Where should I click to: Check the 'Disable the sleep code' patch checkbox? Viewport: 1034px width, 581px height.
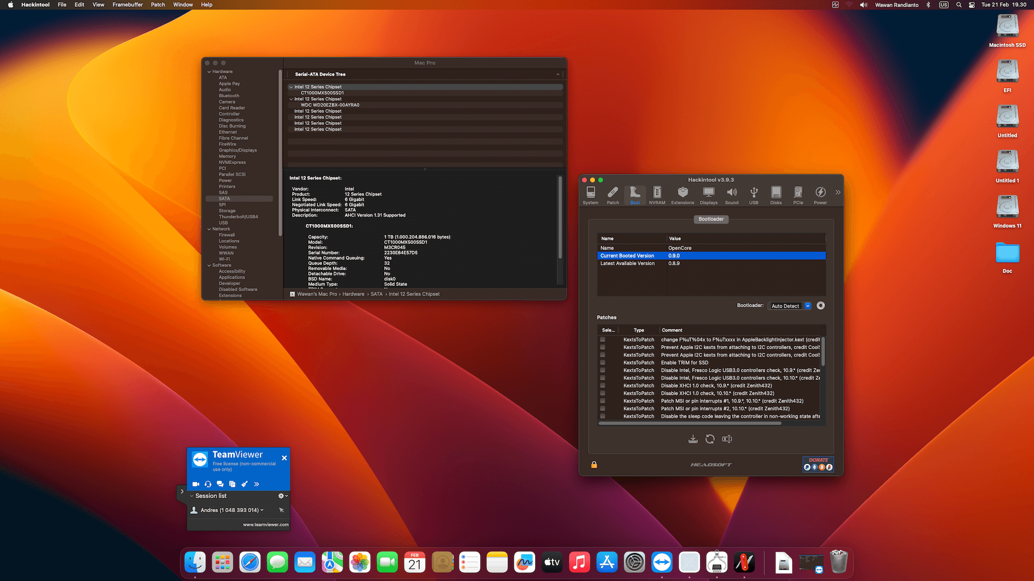coord(603,416)
